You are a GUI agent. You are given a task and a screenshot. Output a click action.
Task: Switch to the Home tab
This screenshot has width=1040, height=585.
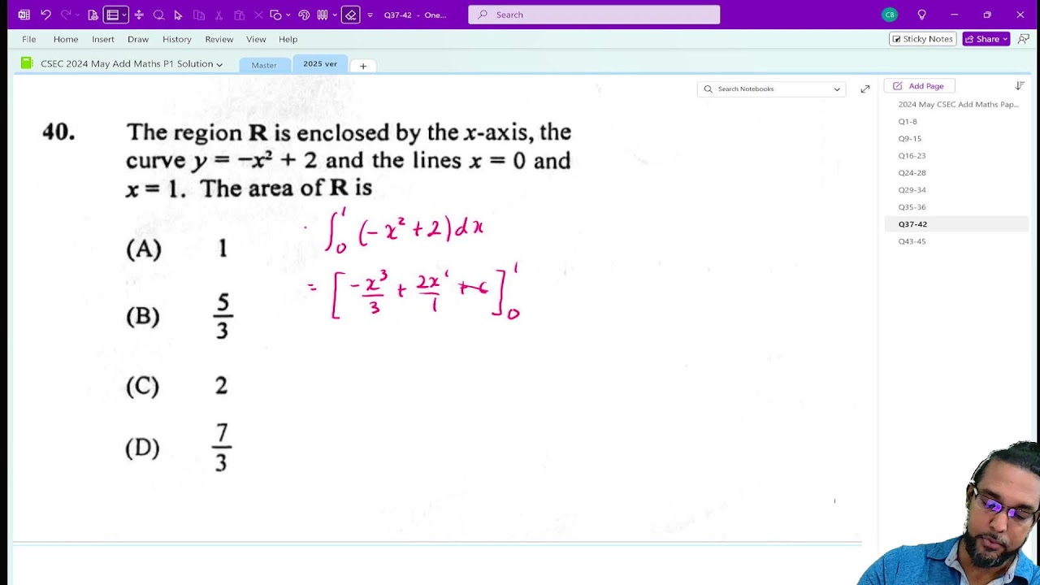[x=66, y=39]
